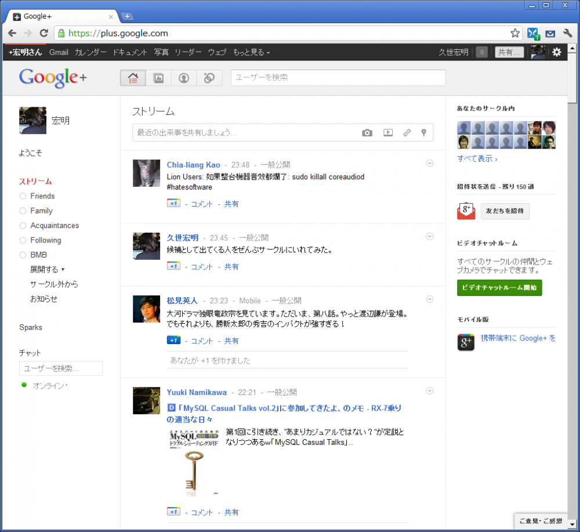
Task: Share the 久世宏明 post via 共有
Action: click(231, 267)
